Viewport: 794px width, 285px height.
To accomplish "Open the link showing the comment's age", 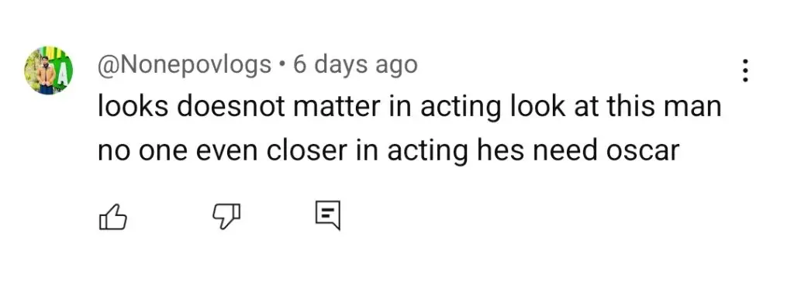I will (x=355, y=65).
